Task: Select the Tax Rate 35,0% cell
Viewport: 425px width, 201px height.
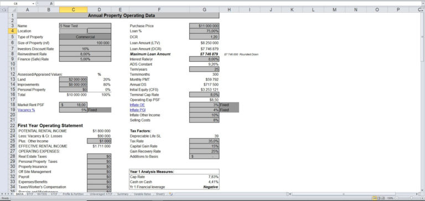Action: click(204, 141)
